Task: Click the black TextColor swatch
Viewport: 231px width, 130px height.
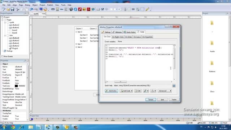Action: [16, 86]
